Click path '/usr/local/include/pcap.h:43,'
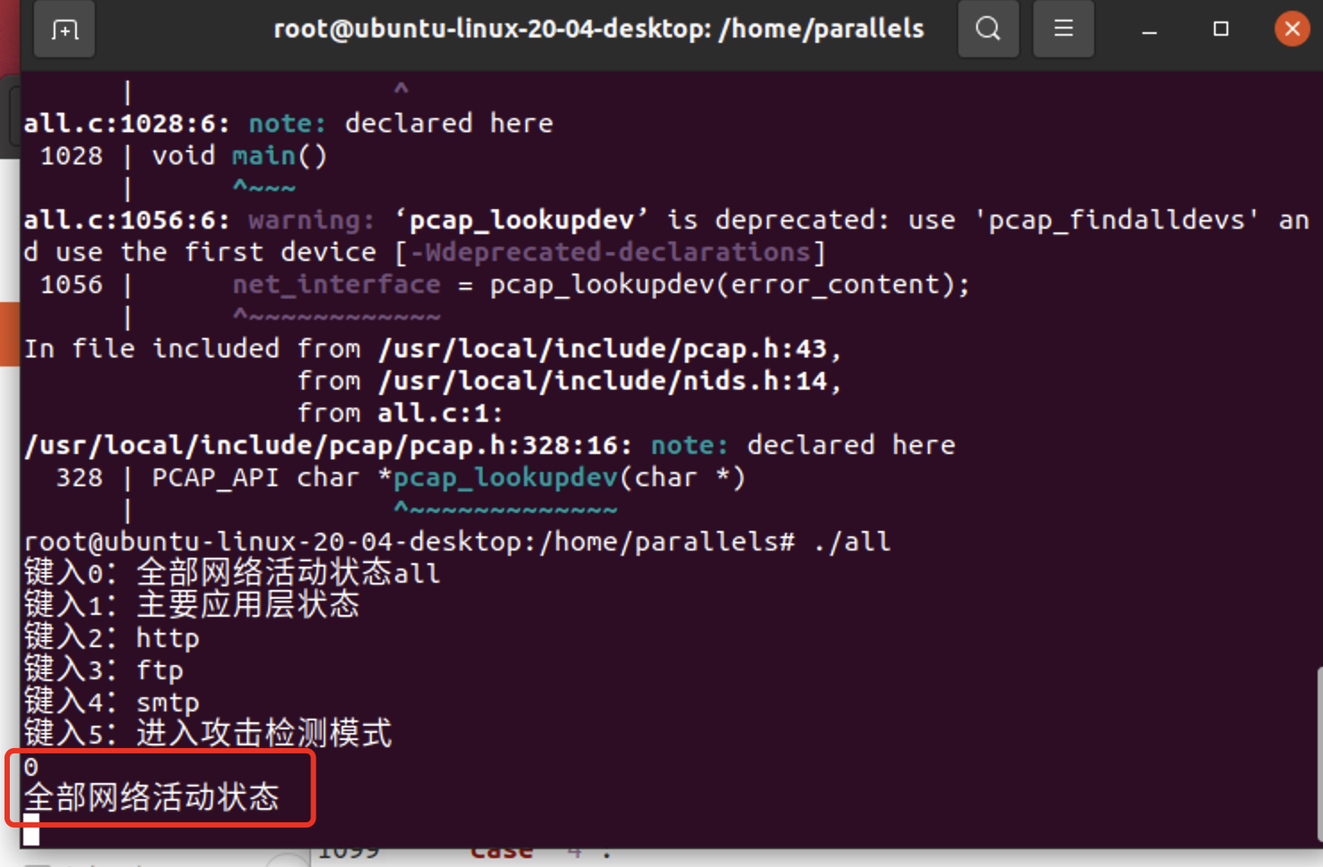1323x867 pixels. tap(610, 349)
